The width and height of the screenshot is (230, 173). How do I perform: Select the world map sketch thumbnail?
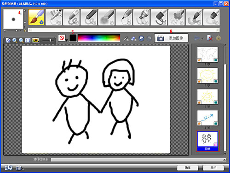point(207,54)
